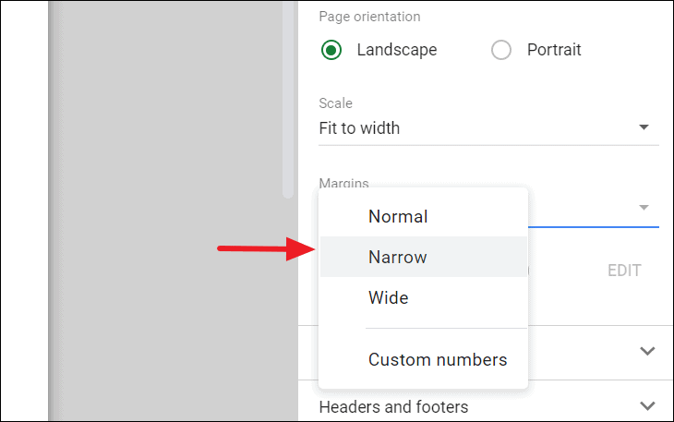This screenshot has width=674, height=422.
Task: Pick the Wide margins option
Action: pyautogui.click(x=389, y=298)
